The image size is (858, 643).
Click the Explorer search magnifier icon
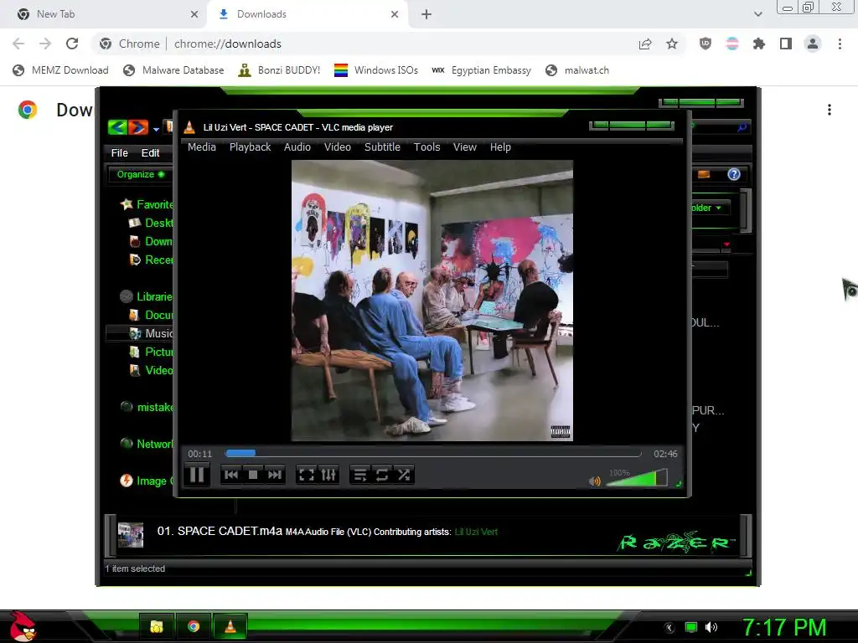click(742, 127)
